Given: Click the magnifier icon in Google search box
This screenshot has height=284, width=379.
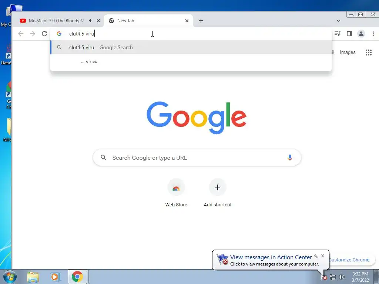Looking at the screenshot, I should click(x=104, y=158).
